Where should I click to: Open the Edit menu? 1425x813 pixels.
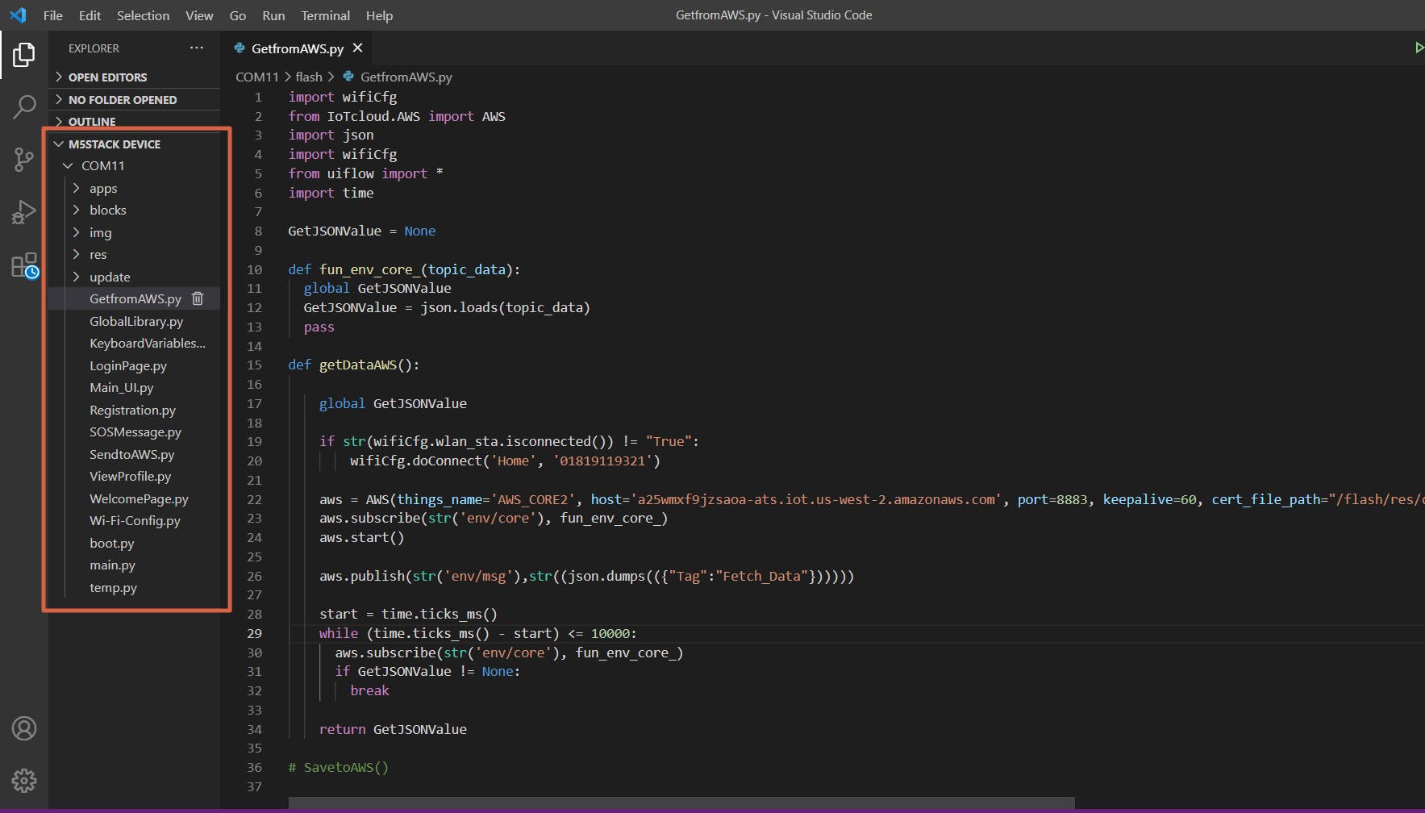click(90, 15)
